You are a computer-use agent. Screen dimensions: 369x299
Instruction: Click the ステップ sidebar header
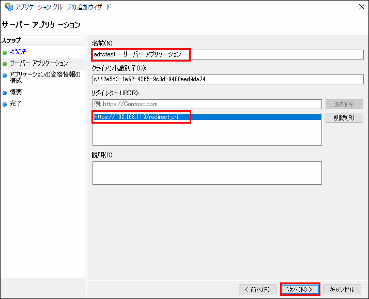11,40
